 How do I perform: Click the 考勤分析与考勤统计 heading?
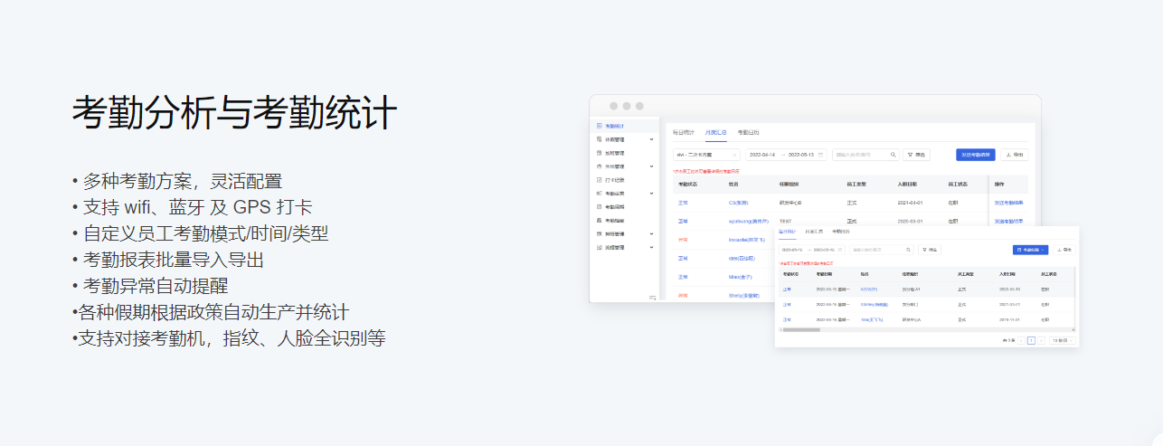(235, 112)
